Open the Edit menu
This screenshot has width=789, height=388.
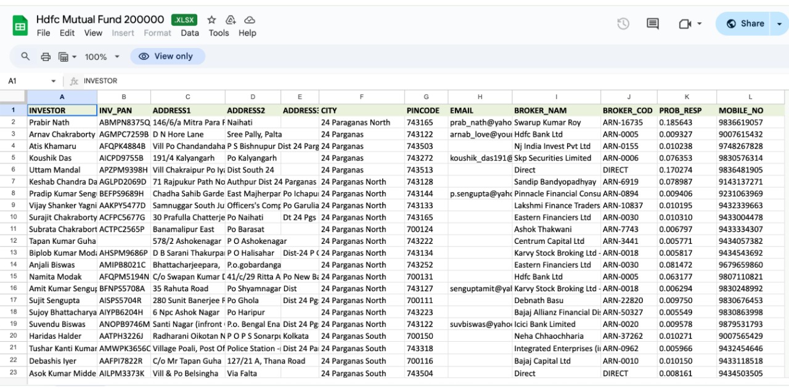click(67, 33)
